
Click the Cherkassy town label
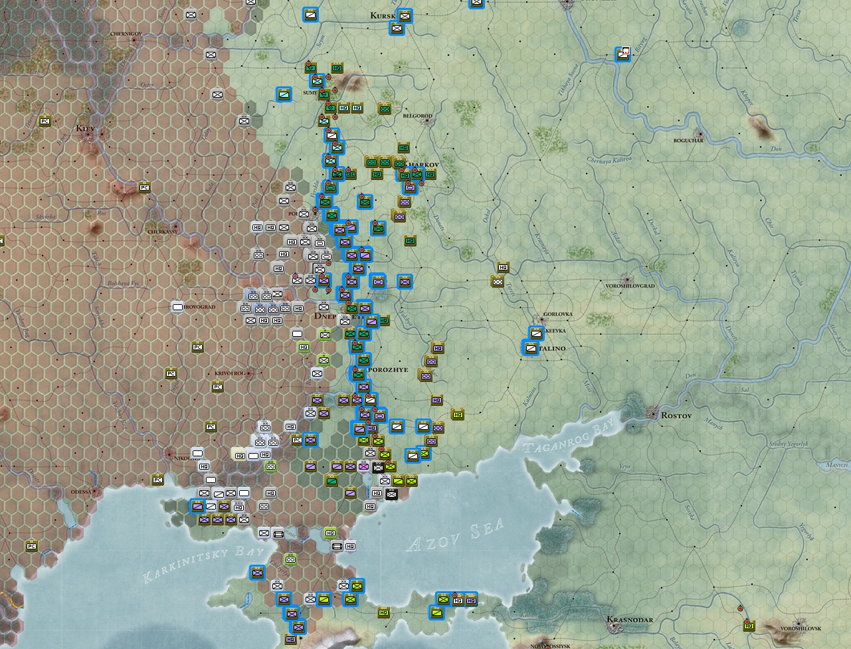(163, 232)
